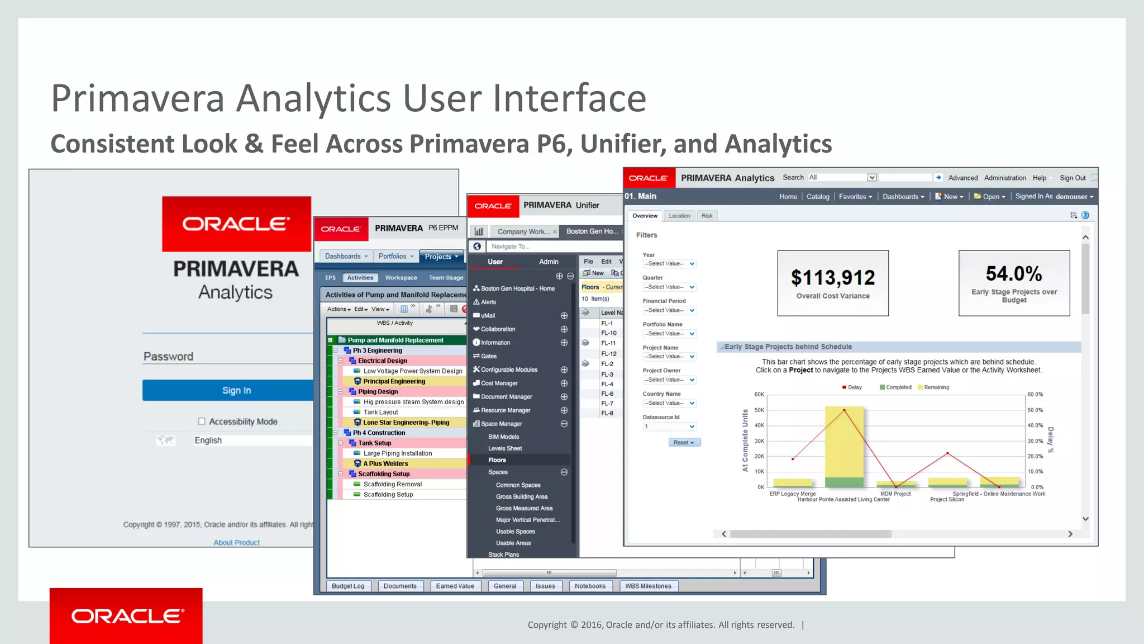Open the page options icon beside help

(x=1074, y=215)
